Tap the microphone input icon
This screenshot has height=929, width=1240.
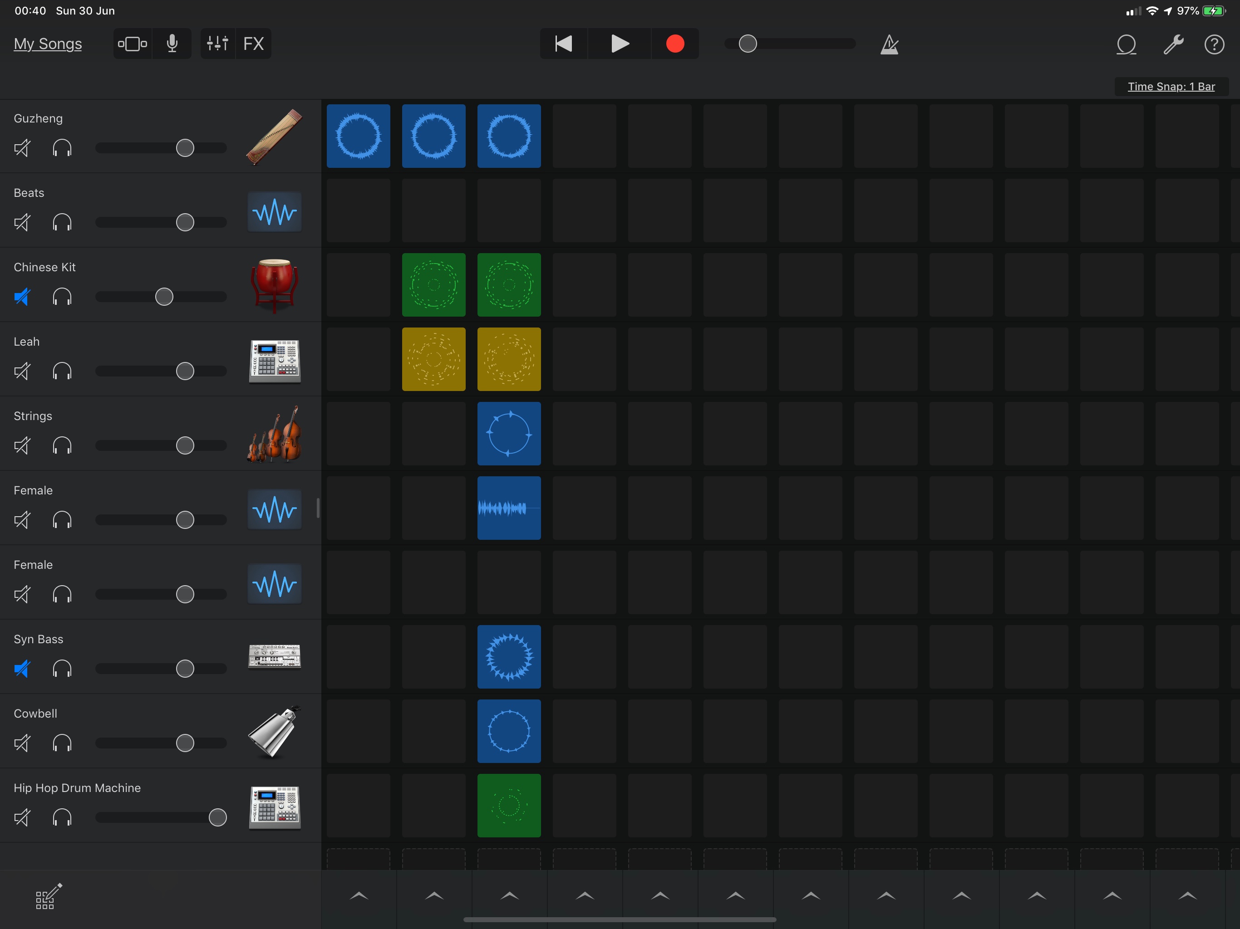click(172, 44)
